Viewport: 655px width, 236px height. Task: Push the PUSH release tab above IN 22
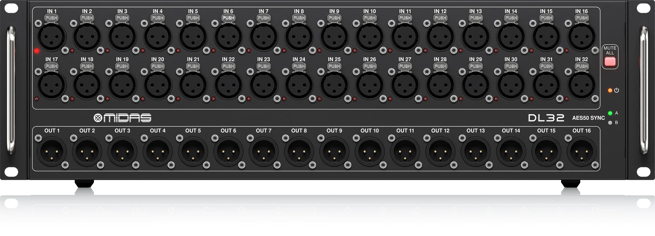pyautogui.click(x=228, y=66)
